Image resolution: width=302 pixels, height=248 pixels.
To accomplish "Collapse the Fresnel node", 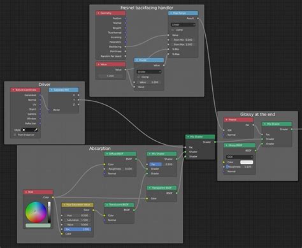I will [226, 120].
